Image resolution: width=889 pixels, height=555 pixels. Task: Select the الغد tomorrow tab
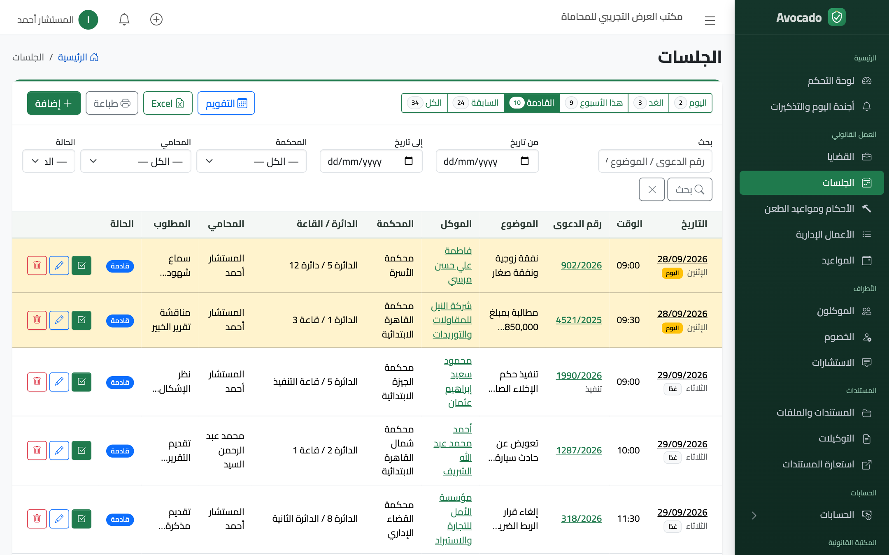(649, 103)
